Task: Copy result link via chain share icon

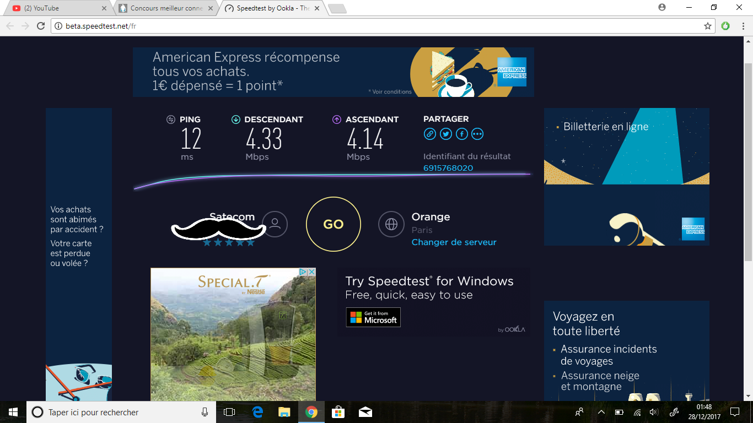Action: [429, 134]
